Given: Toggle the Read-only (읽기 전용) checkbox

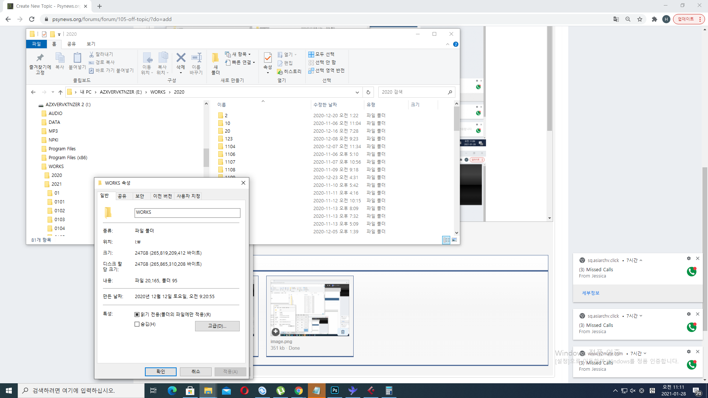Looking at the screenshot, I should [137, 314].
